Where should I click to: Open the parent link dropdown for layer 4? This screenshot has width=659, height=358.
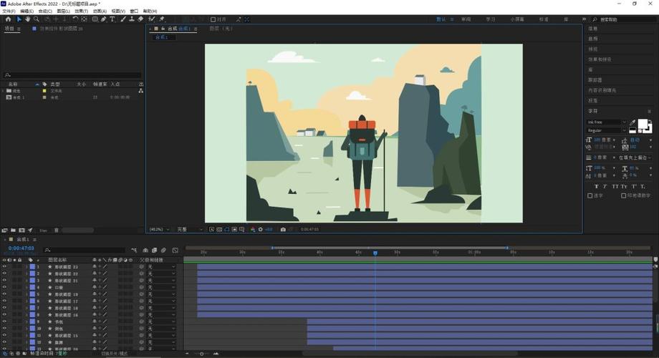(x=161, y=287)
